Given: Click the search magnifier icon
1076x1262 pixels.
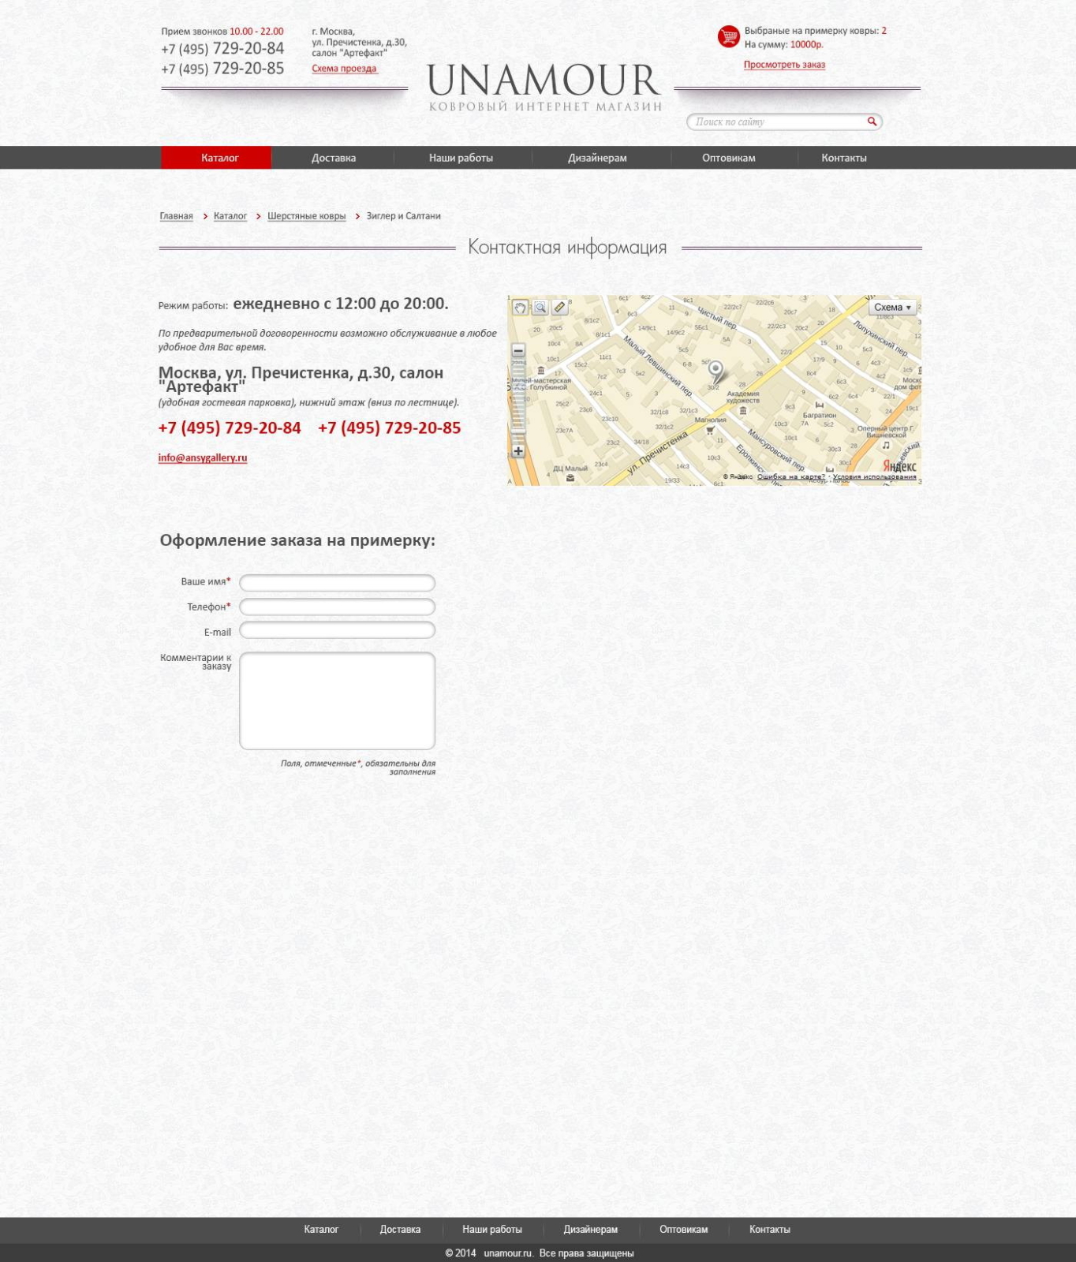Looking at the screenshot, I should 872,121.
